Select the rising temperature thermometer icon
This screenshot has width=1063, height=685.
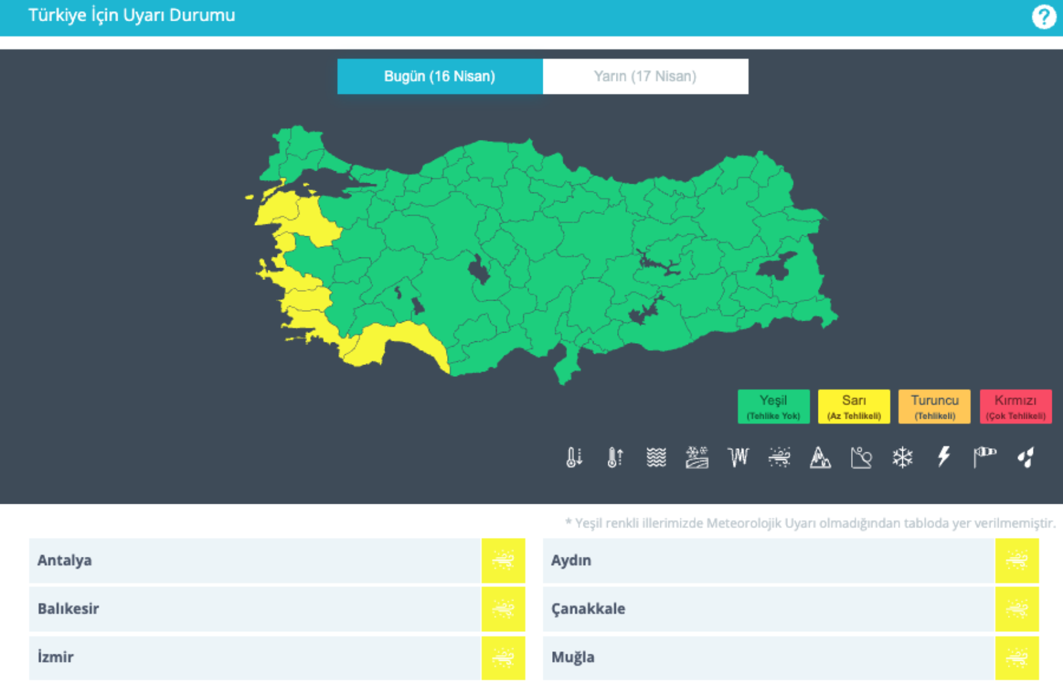[615, 457]
